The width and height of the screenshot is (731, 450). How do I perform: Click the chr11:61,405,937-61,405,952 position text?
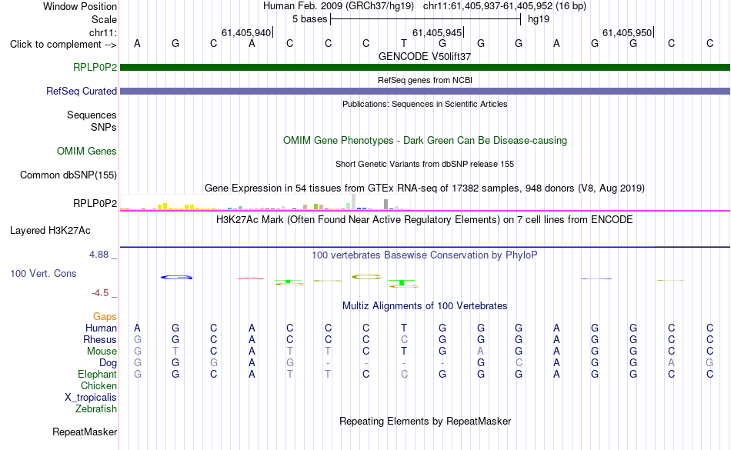[x=488, y=6]
